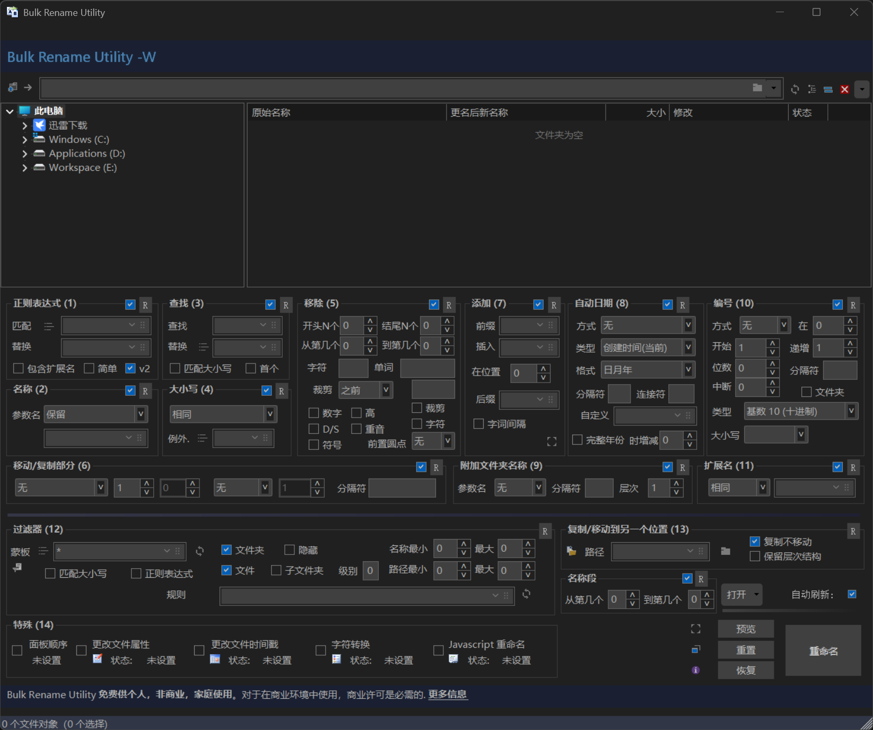Toggle the 复制不移动 checkbox
The image size is (873, 730).
tap(755, 542)
